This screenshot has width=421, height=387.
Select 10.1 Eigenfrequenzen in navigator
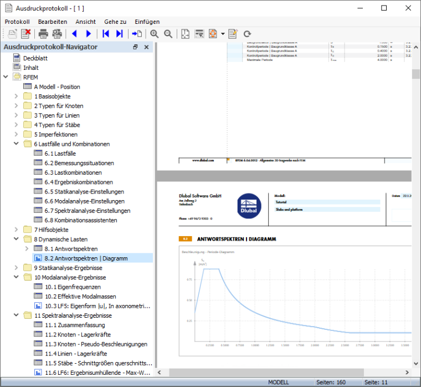(x=73, y=287)
